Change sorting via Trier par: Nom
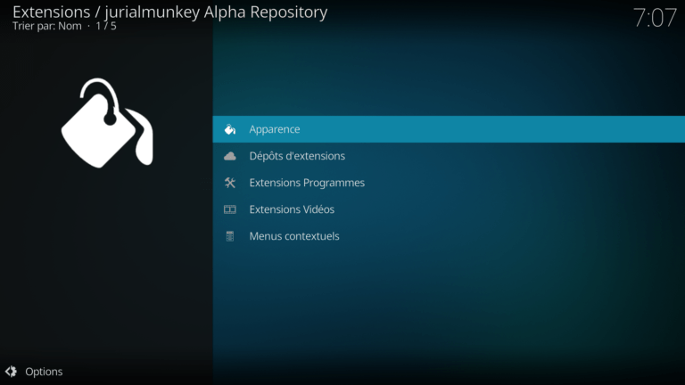The width and height of the screenshot is (685, 385). [x=46, y=26]
